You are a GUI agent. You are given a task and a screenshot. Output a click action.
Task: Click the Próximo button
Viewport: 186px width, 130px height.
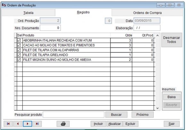tap(142, 115)
